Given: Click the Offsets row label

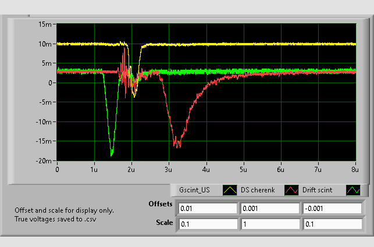Looking at the screenshot, I should pos(160,205).
